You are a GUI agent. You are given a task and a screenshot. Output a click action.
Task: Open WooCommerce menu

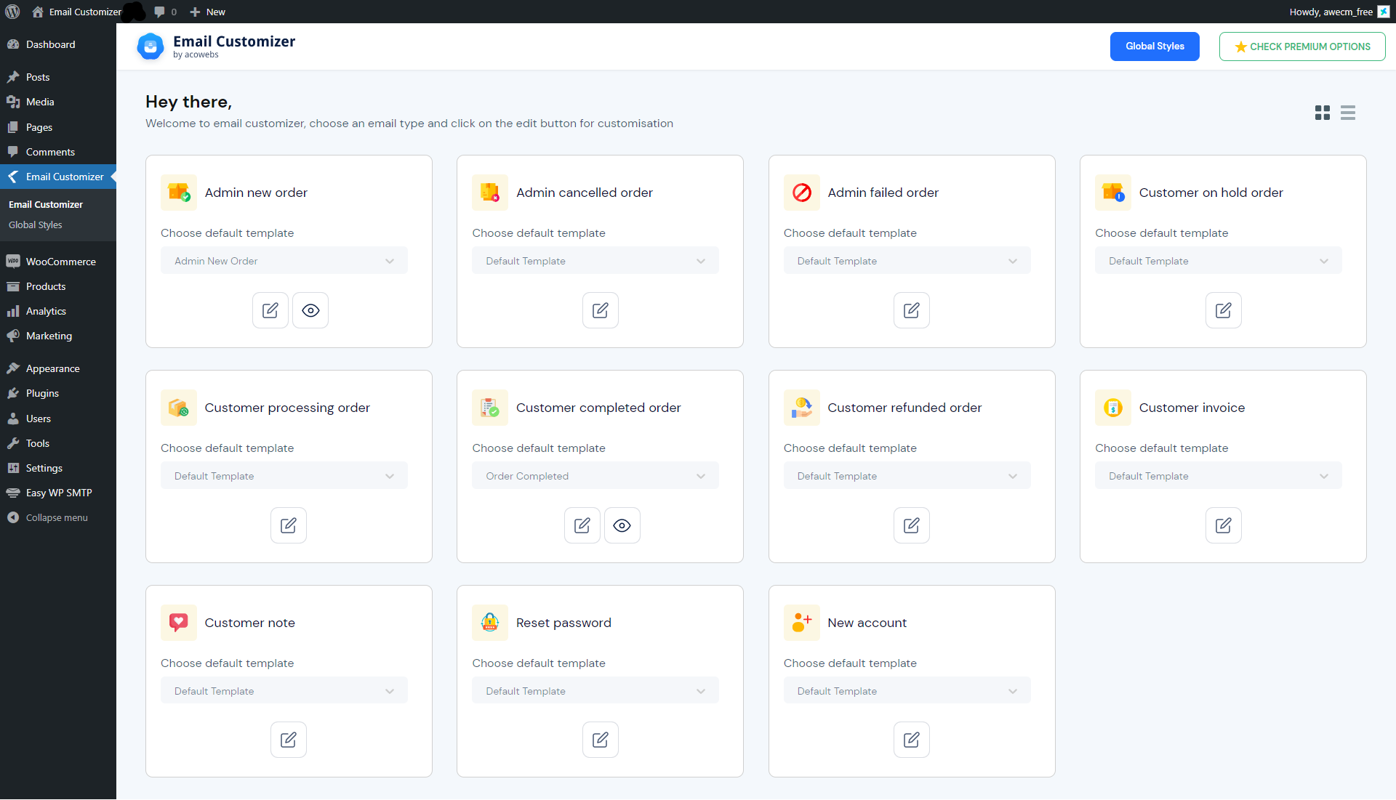point(58,262)
